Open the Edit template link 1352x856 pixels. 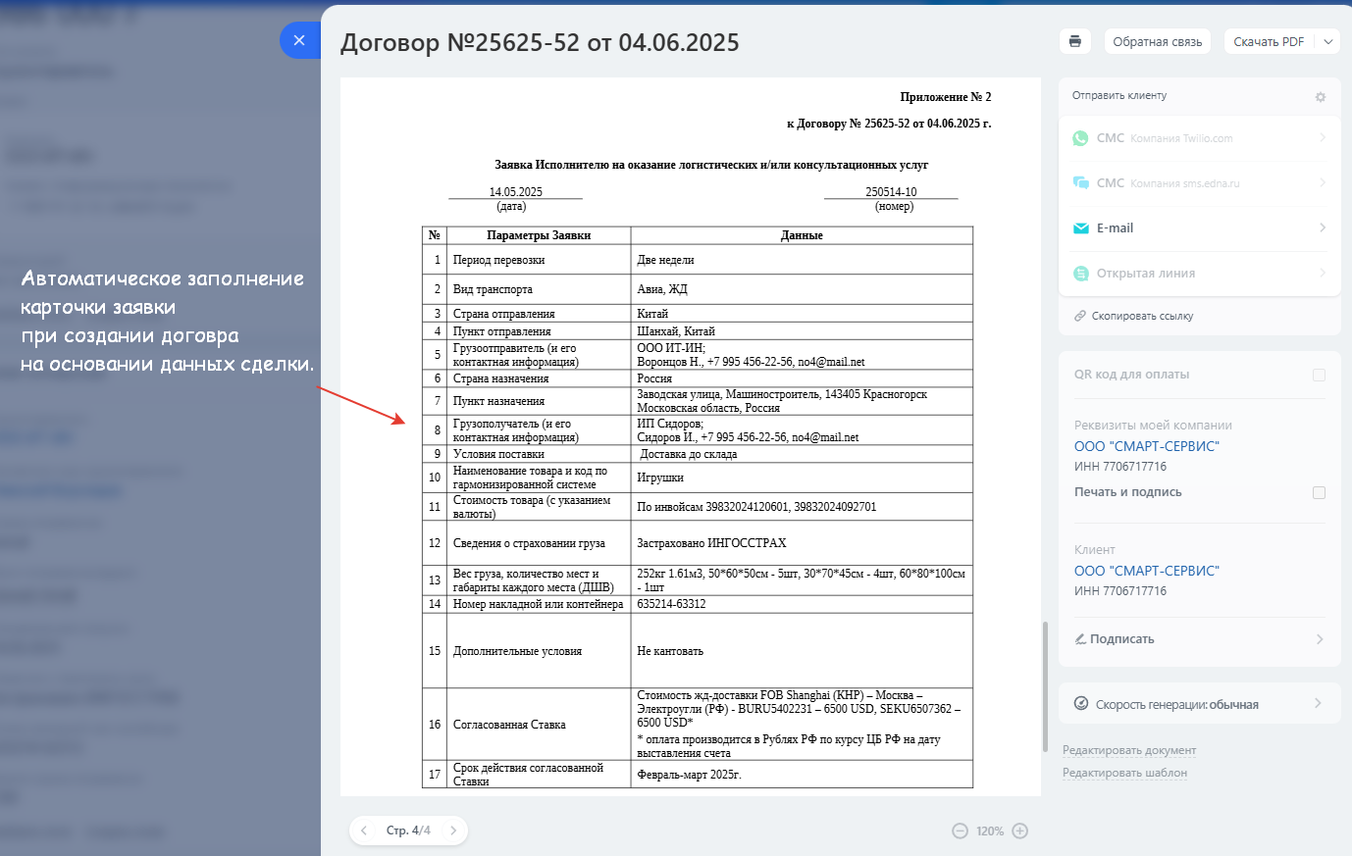tap(1124, 773)
